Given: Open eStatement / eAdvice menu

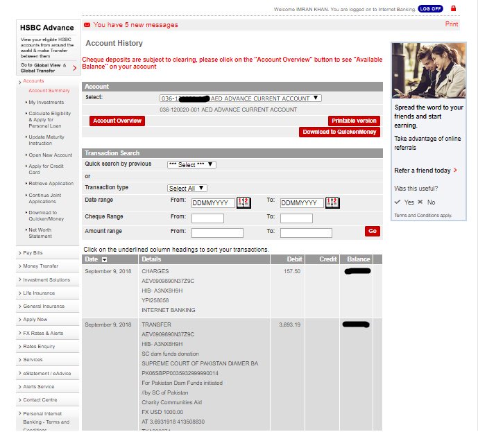Looking at the screenshot, I should pos(47,373).
